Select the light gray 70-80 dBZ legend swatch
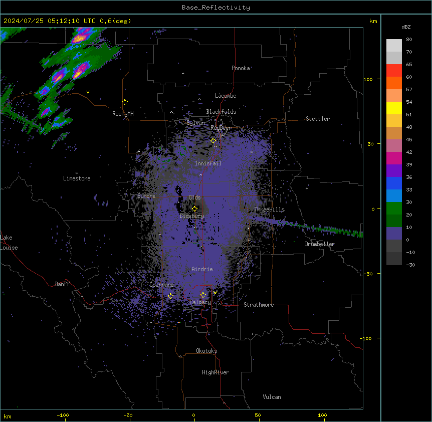Image resolution: width=432 pixels, height=422 pixels. point(394,46)
